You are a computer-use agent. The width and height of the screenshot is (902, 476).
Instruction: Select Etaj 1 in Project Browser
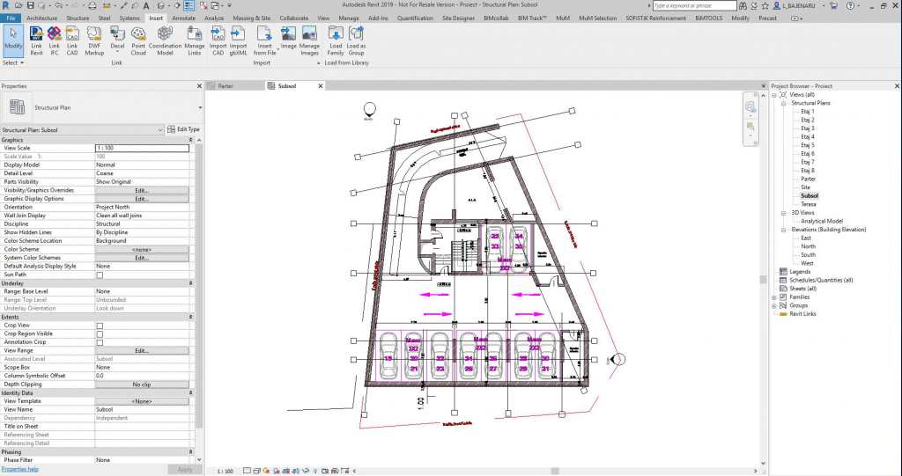tap(808, 112)
